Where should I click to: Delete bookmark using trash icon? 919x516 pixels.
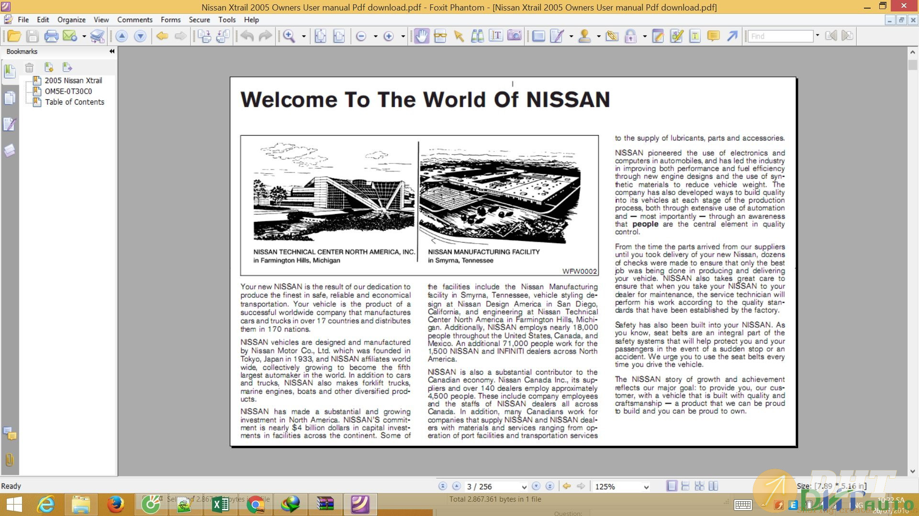[29, 67]
